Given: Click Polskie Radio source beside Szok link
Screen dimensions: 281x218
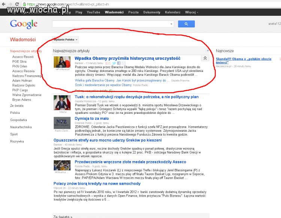Looking at the screenshot, I should (140, 85).
